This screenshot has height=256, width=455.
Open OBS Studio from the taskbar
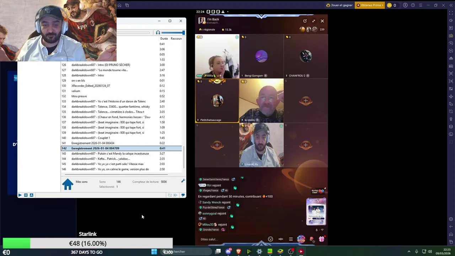coord(291,251)
